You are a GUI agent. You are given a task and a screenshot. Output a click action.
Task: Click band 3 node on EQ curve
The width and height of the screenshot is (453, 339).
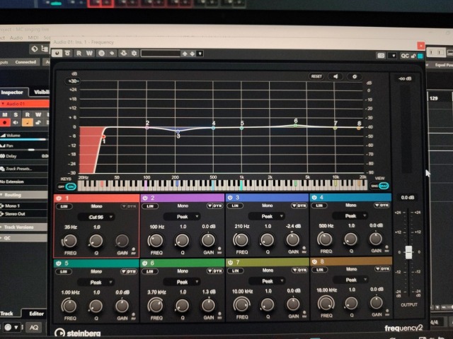tap(178, 131)
